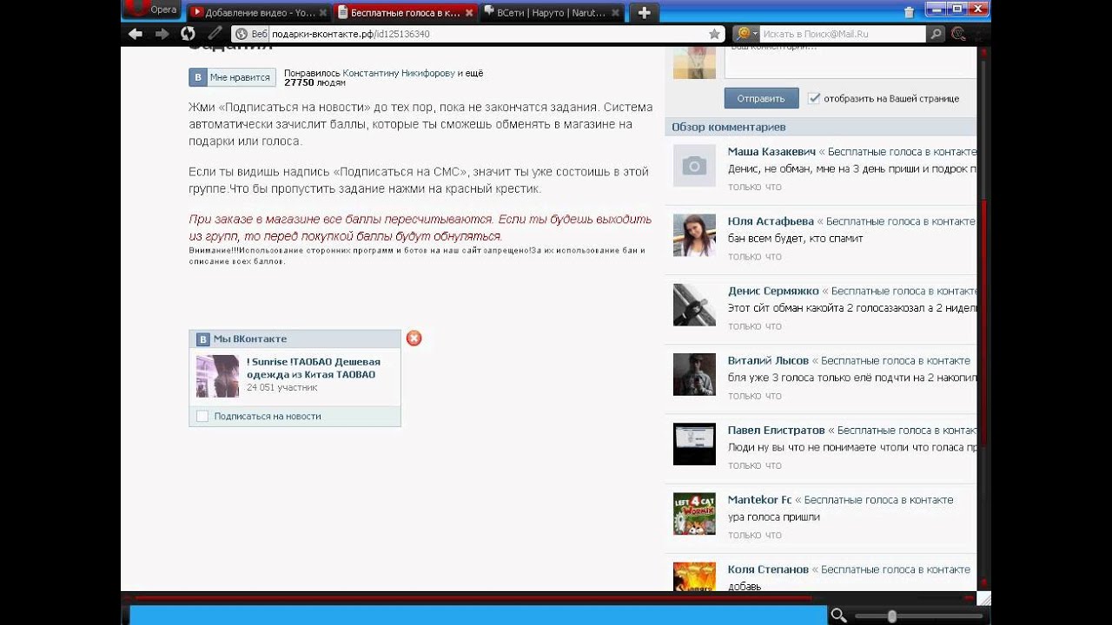This screenshot has height=625, width=1112.
Task: Open 'Константину Никифорову' profile link
Action: coord(398,73)
